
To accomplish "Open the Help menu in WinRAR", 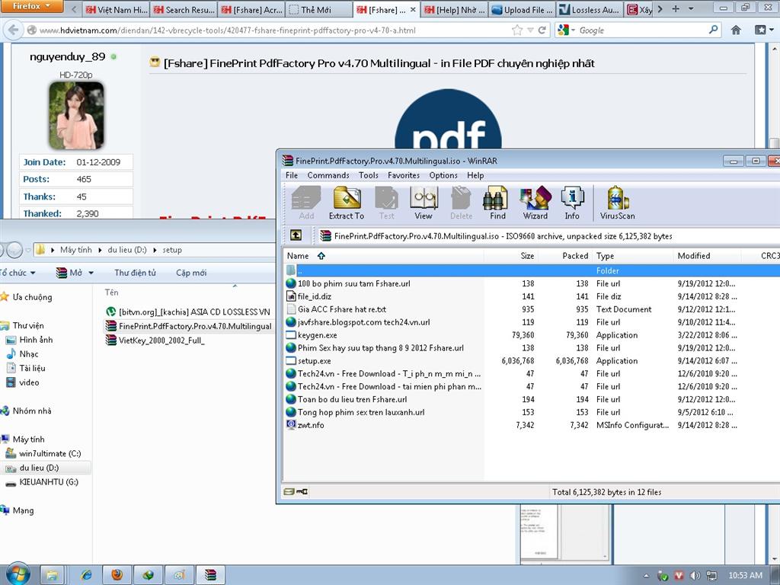I will [x=475, y=175].
